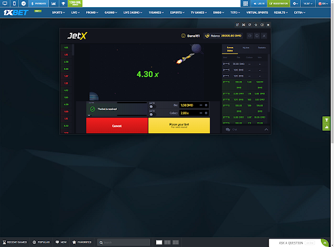Add game to favorites star icon
Viewport: 334px width, 247px height.
[x=256, y=25]
